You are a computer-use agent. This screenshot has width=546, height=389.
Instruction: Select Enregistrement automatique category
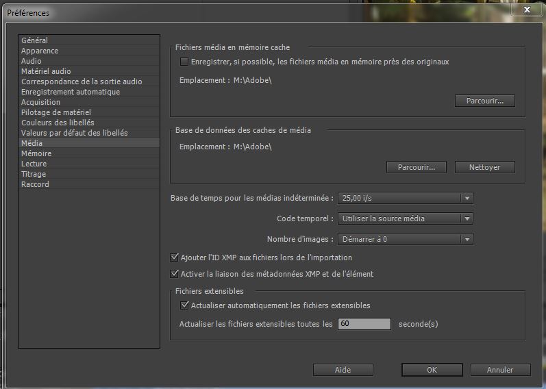[x=89, y=92]
